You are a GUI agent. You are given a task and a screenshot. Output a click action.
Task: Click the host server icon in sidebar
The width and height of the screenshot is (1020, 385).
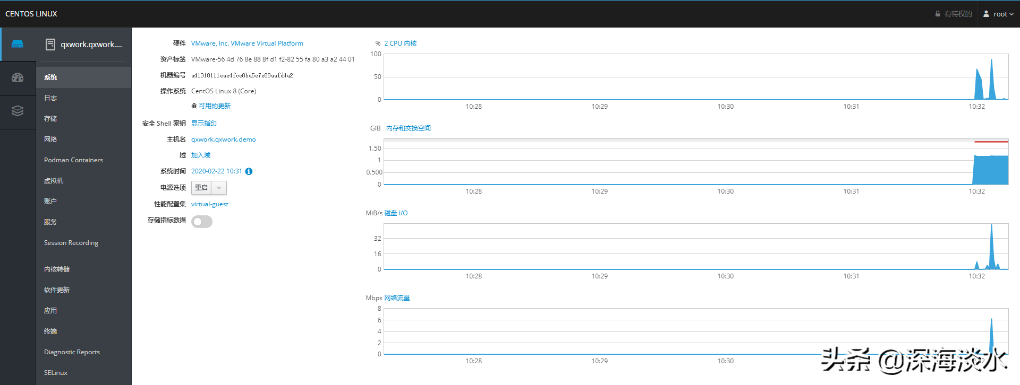[18, 44]
